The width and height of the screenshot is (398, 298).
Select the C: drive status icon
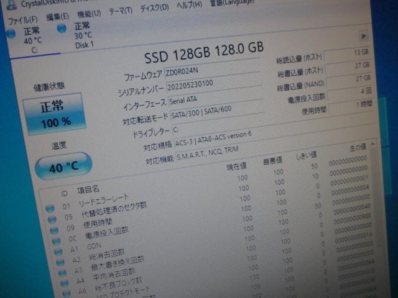pyautogui.click(x=11, y=34)
